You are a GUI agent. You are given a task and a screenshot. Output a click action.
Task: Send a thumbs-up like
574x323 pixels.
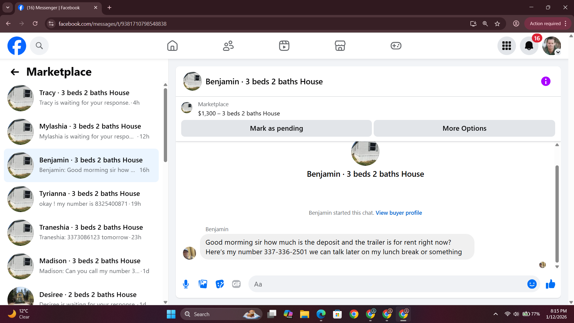[550, 284]
